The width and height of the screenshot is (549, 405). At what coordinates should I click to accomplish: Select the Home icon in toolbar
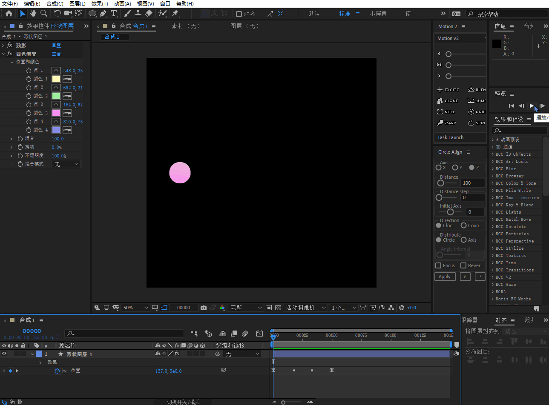(x=9, y=14)
